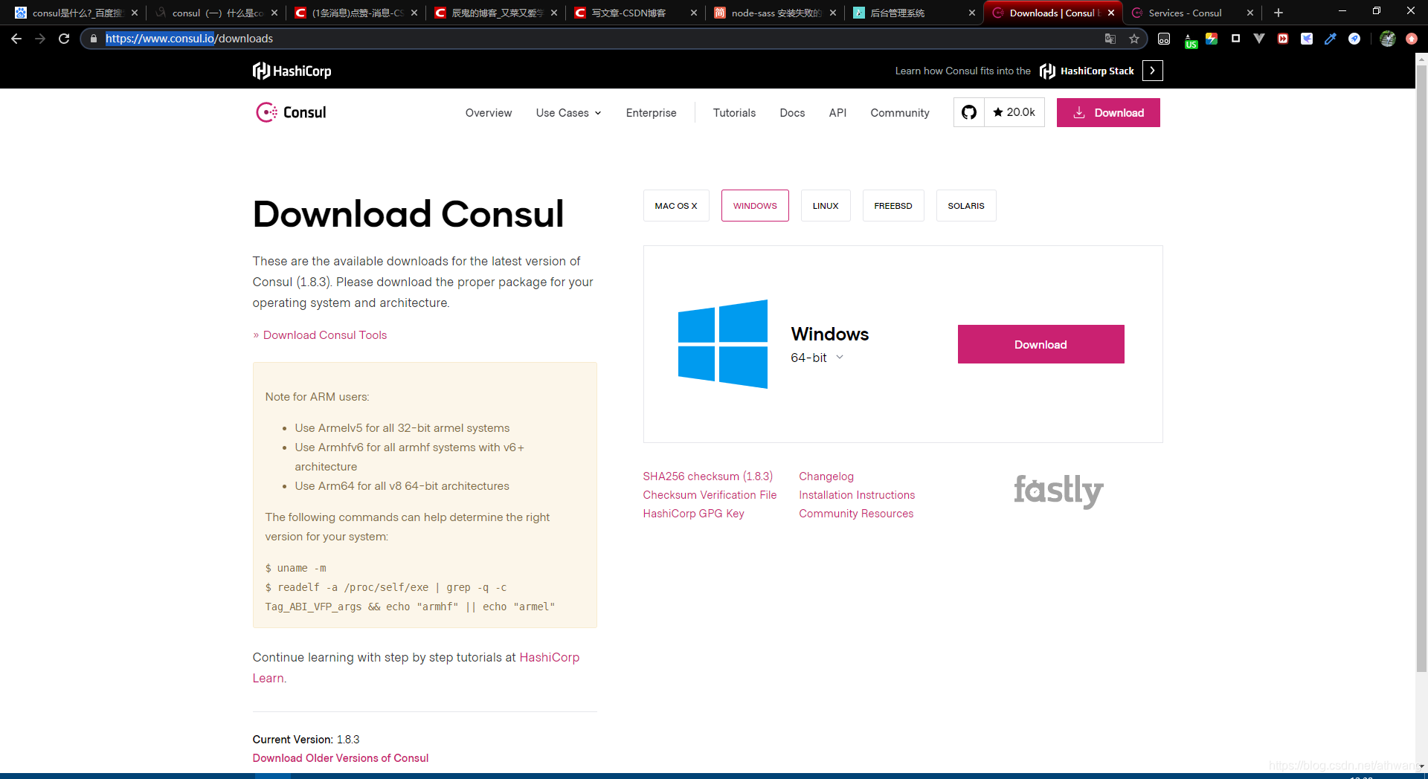Viewport: 1428px width, 779px height.
Task: Open the HashiCorp Learn link
Action: (549, 657)
